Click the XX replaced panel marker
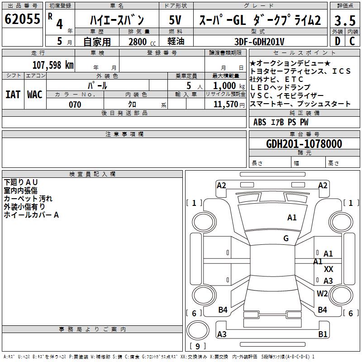The width and height of the screenshot is (362, 362). (x=329, y=269)
